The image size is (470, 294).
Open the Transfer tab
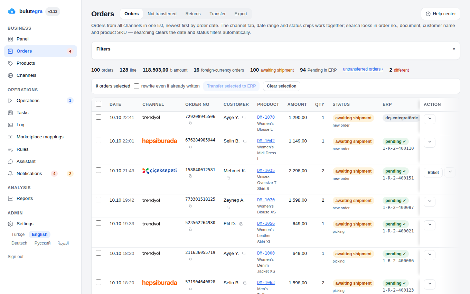(217, 14)
